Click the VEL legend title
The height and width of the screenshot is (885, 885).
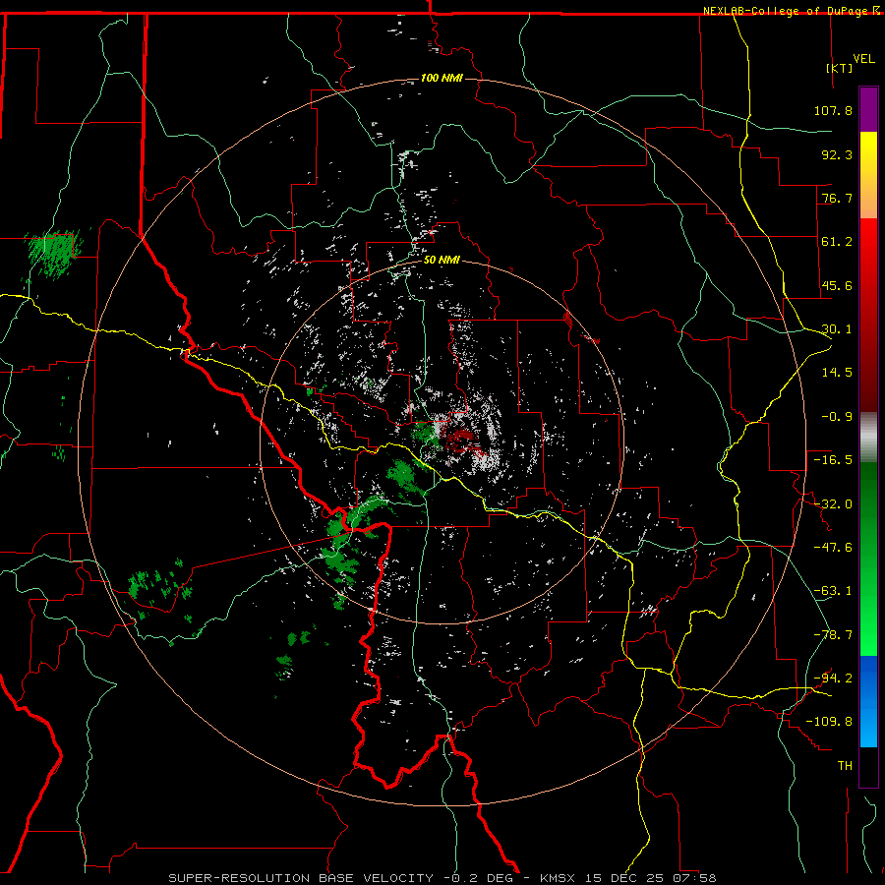863,59
